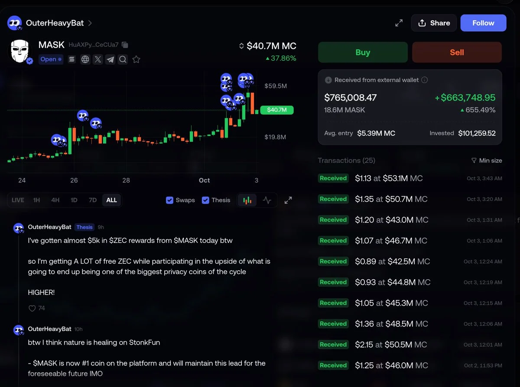Favorite MASK with the star icon
Viewport: 520px width, 387px height.
coord(136,59)
